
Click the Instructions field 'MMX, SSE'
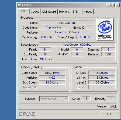[77, 59]
